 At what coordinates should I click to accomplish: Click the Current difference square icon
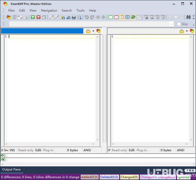pyautogui.click(x=176, y=17)
